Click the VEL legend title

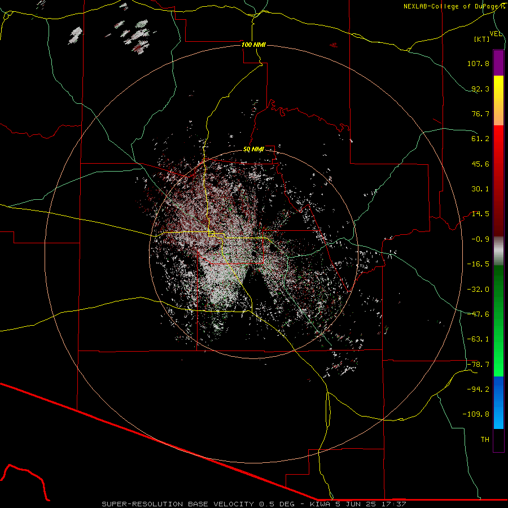coord(496,34)
